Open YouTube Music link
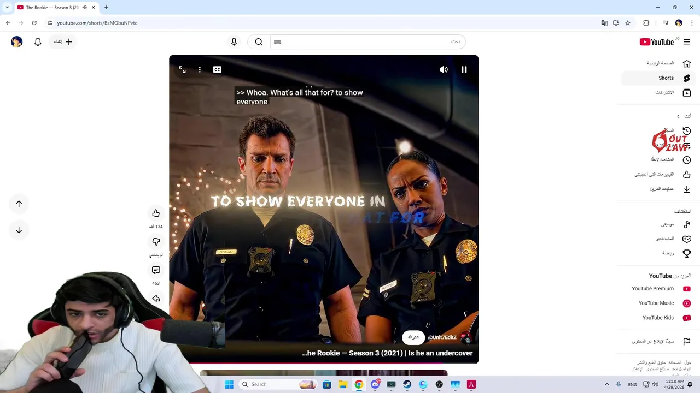 pyautogui.click(x=658, y=303)
